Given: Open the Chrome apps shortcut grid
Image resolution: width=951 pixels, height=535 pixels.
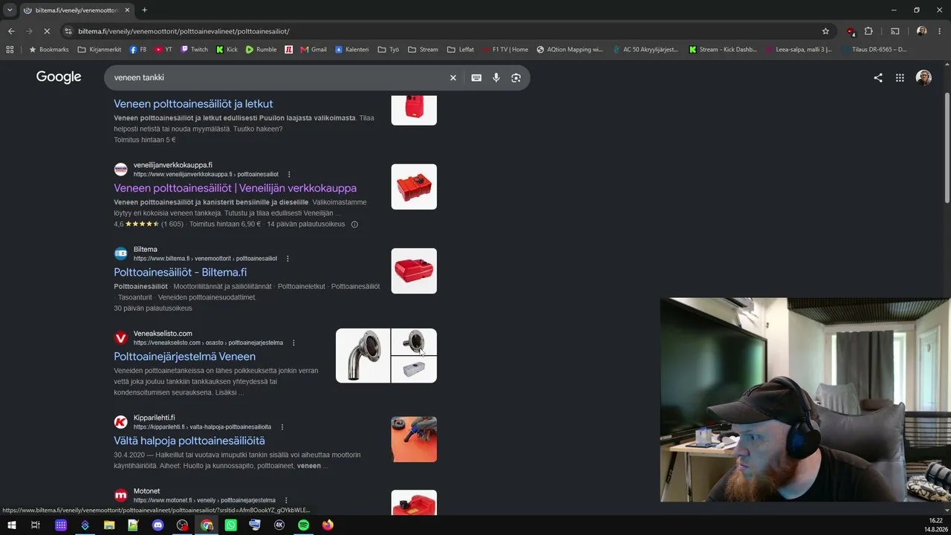Looking at the screenshot, I should pos(10,50).
